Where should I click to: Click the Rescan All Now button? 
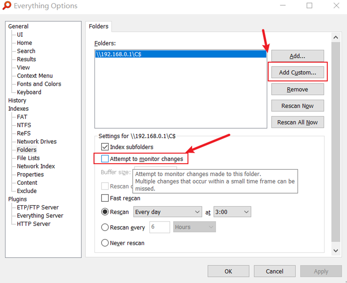pyautogui.click(x=297, y=122)
